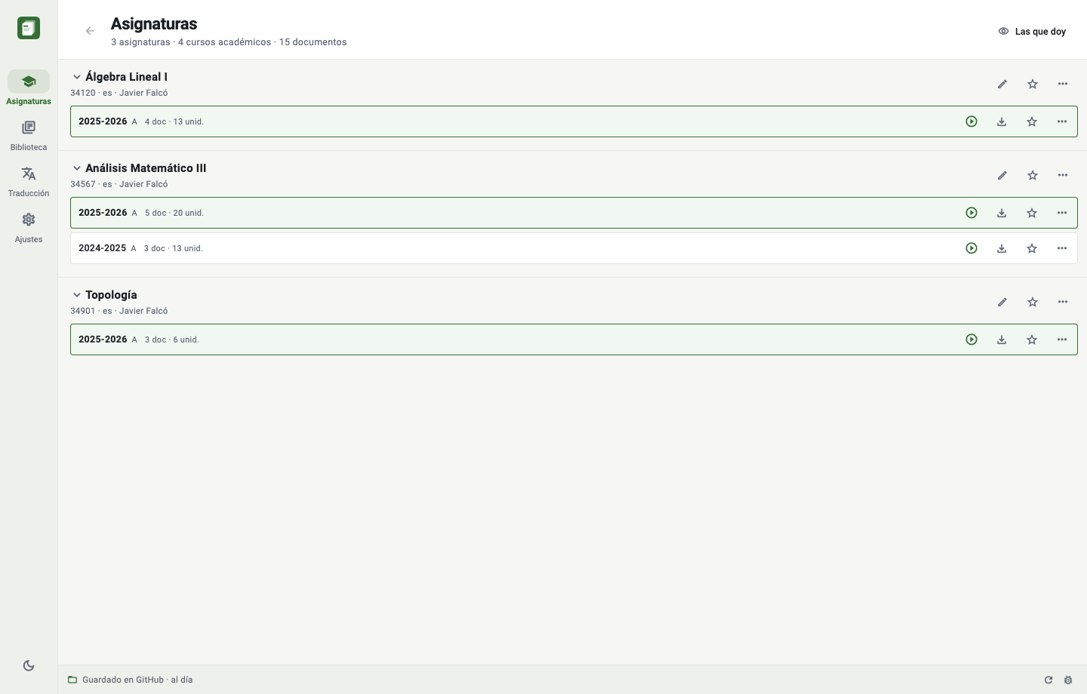This screenshot has width=1087, height=694.
Task: Open more options for Topología subject
Action: [x=1063, y=302]
